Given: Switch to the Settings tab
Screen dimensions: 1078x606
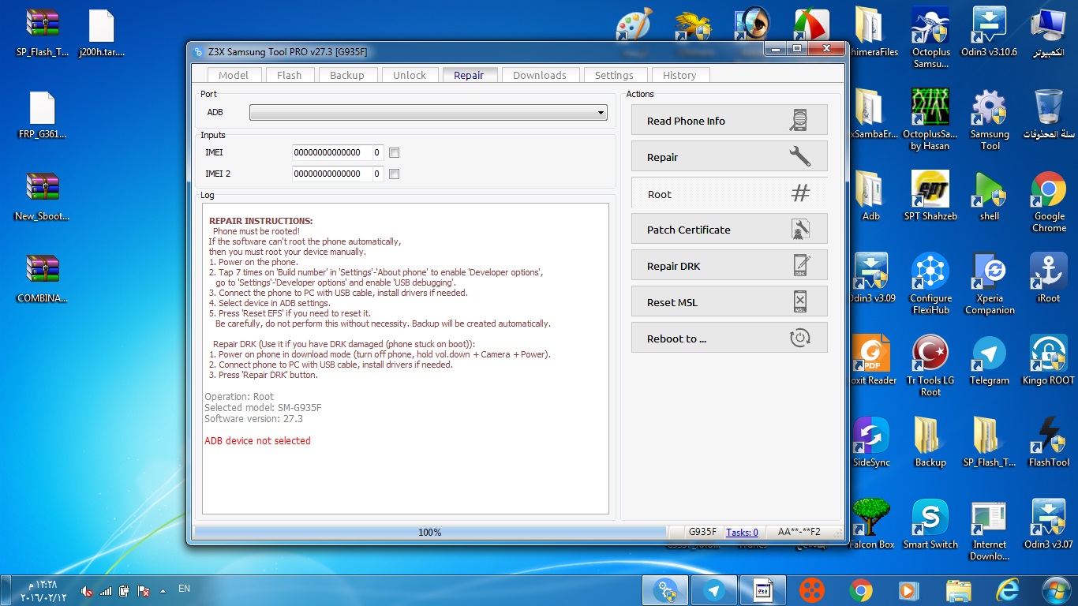Looking at the screenshot, I should [x=614, y=75].
